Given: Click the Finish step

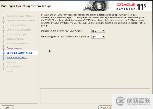Looking at the screenshot, I should pyautogui.click(x=9, y=71).
